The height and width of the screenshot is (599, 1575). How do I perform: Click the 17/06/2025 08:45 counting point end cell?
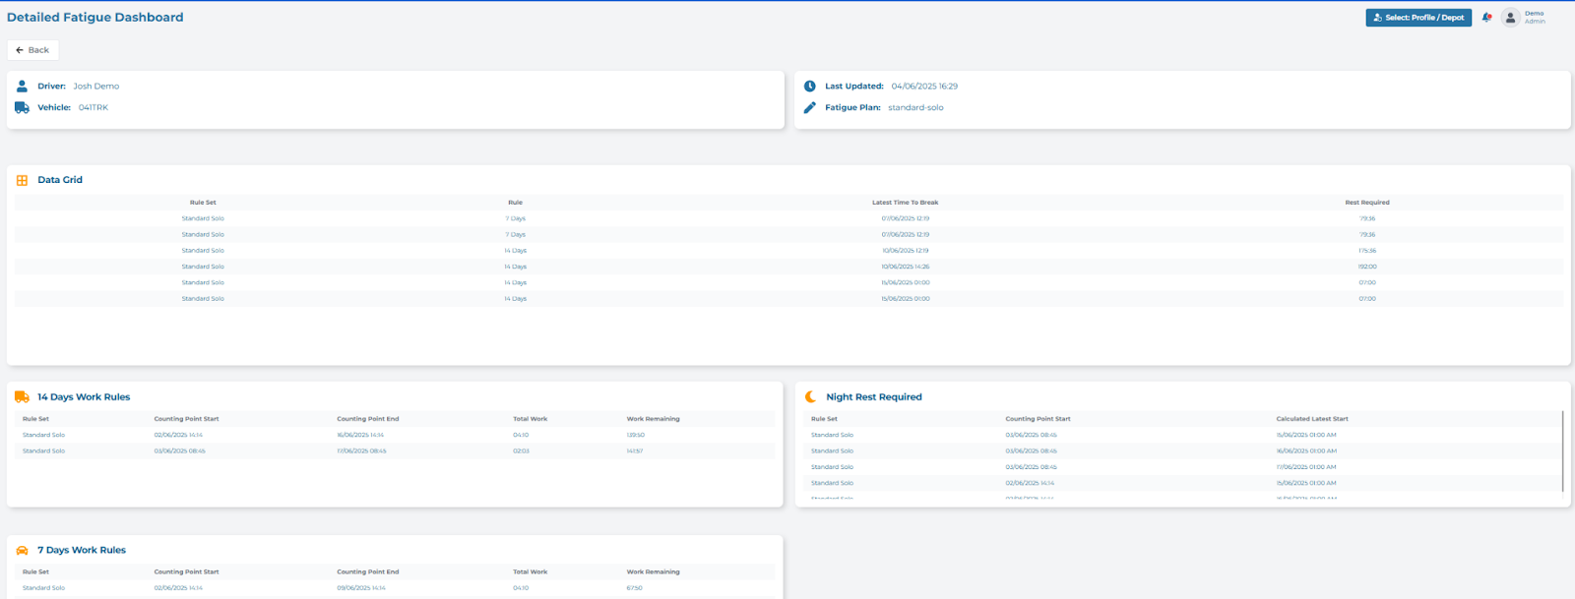click(x=361, y=451)
